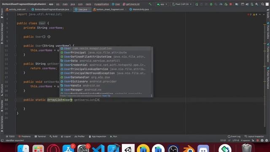Screen dimensions: 270x152
Task: Open the Build tool window
Action: 54,136
